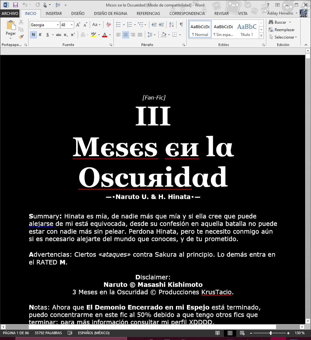The image size is (311, 340).
Task: Click the Reemplazar button
Action: 282,30
